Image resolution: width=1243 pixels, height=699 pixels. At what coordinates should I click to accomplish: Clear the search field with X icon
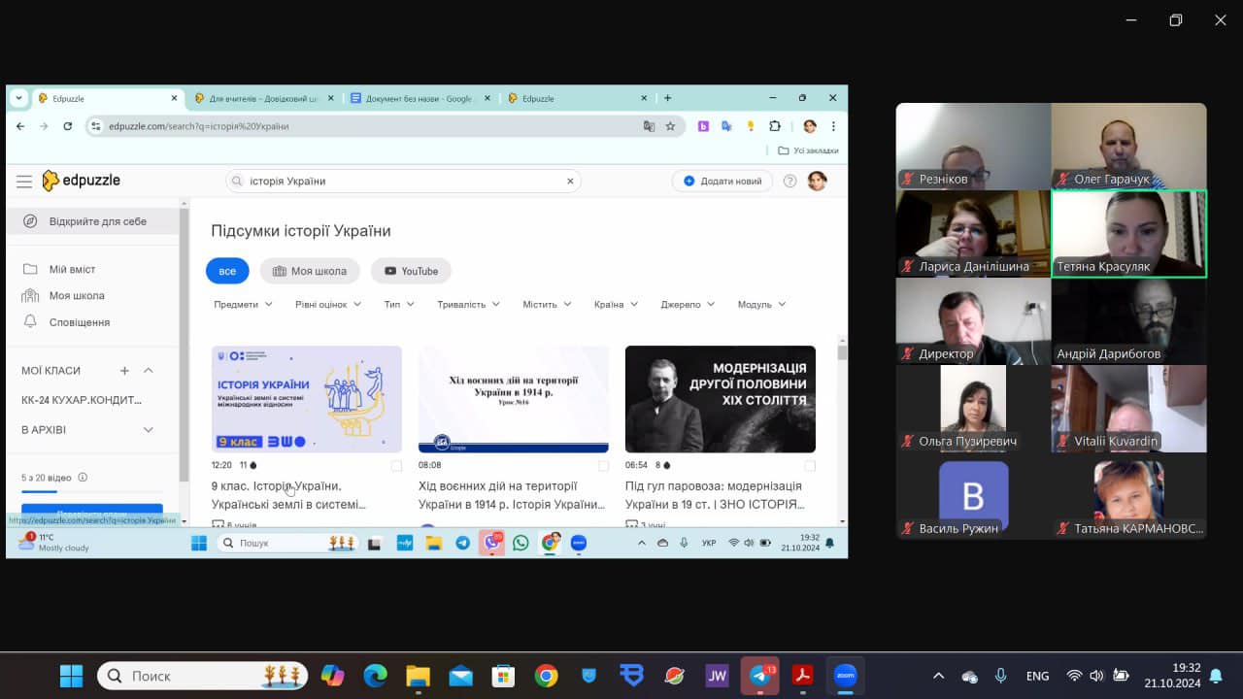pyautogui.click(x=570, y=182)
